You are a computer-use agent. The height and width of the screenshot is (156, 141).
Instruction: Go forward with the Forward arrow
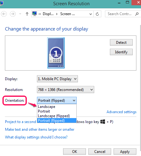click(x=13, y=14)
